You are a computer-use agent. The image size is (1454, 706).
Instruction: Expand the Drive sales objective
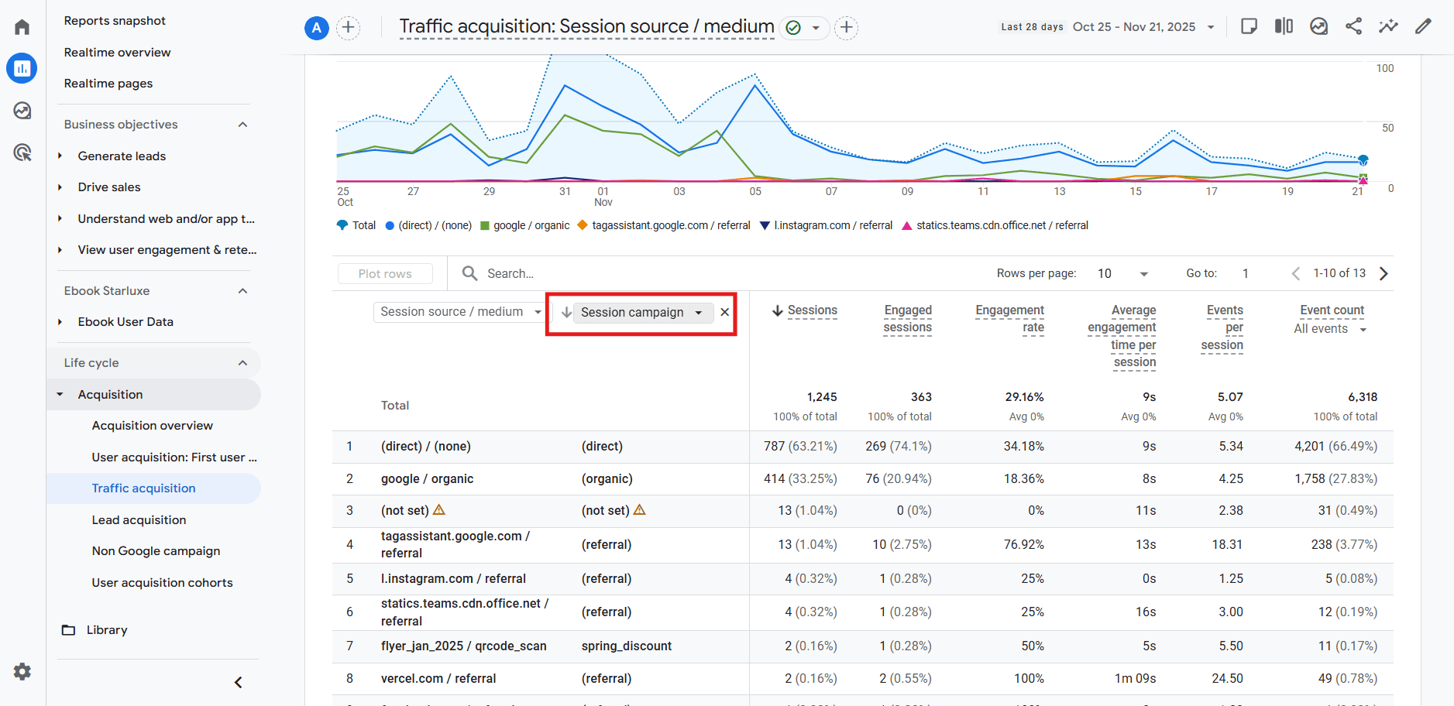109,187
